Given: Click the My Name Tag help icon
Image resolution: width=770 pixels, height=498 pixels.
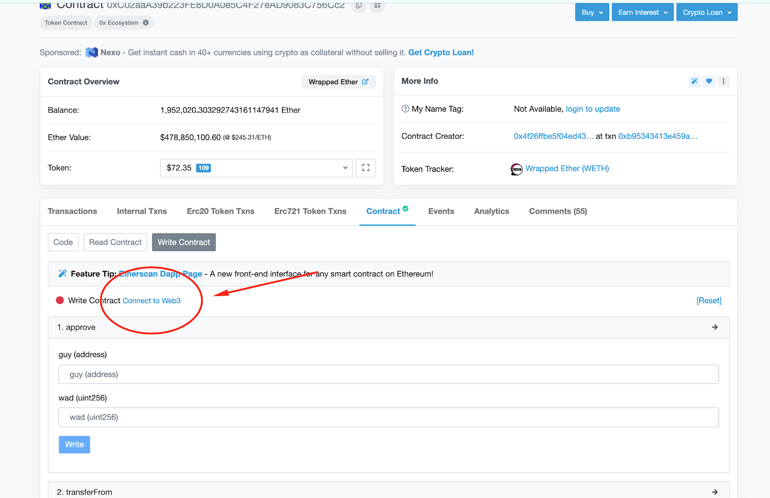Looking at the screenshot, I should tap(405, 109).
